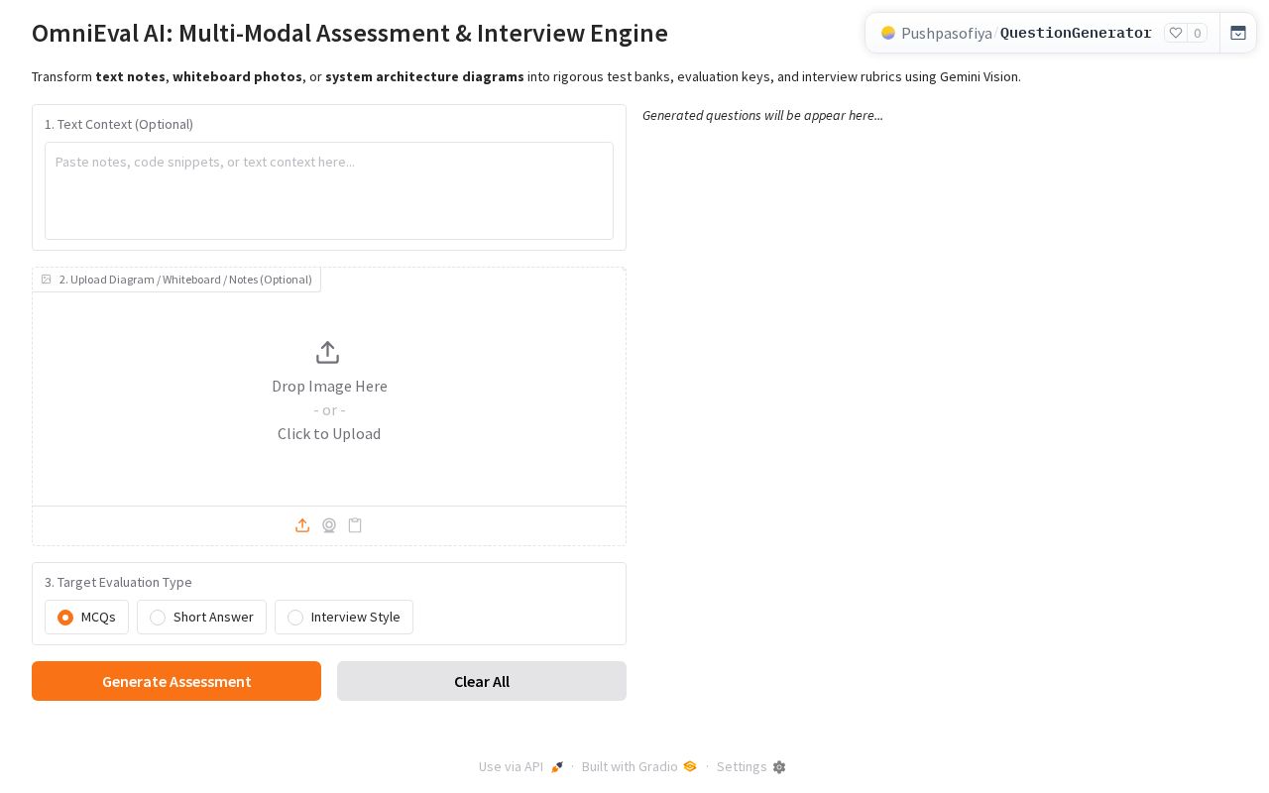Select the MCQs radio option

tap(86, 617)
